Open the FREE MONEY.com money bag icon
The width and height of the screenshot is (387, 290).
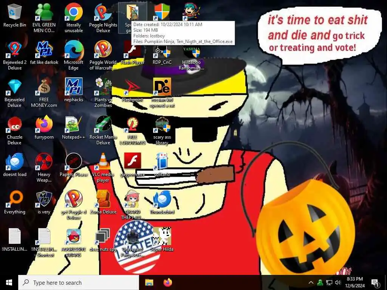tap(44, 93)
